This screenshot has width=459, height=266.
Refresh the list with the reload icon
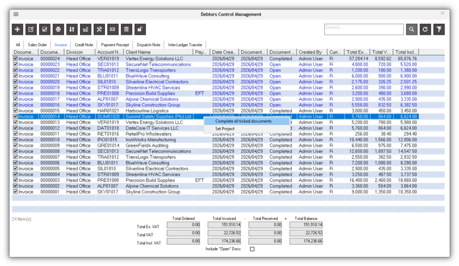point(425,29)
